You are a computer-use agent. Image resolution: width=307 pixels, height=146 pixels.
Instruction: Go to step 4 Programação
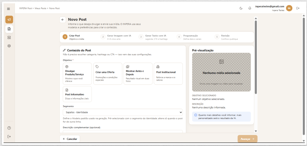[x=189, y=37]
